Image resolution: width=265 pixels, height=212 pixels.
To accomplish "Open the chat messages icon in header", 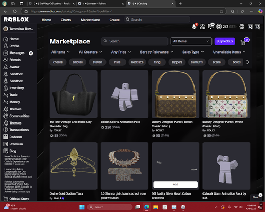I will [211, 26].
